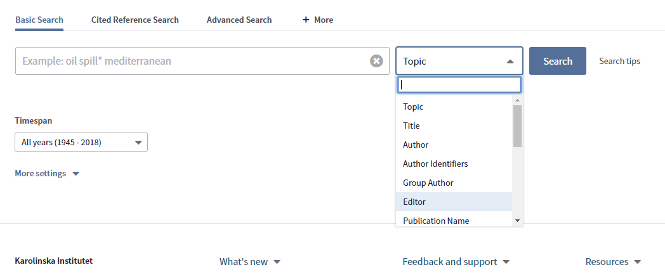Select Title in the field list
665x279 pixels.
click(x=454, y=126)
